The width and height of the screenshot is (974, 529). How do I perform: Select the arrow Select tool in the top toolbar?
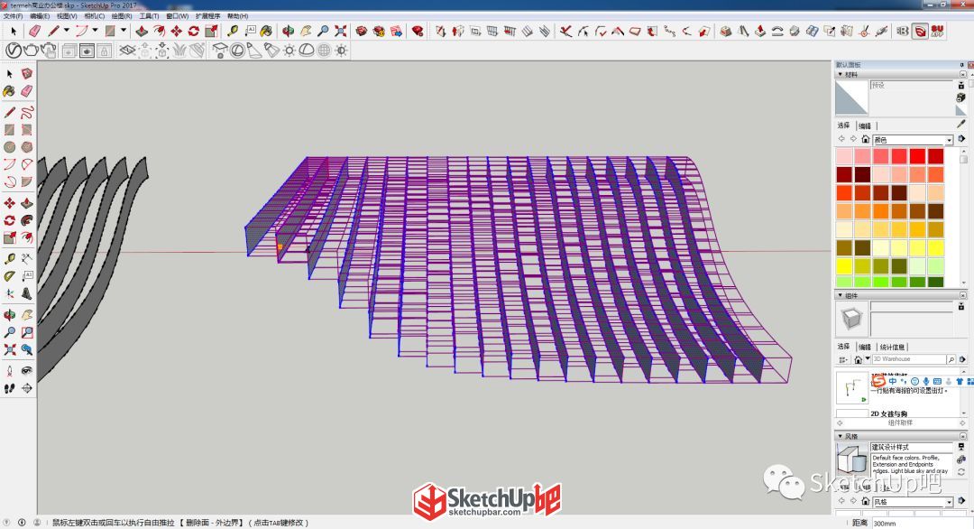coord(14,31)
